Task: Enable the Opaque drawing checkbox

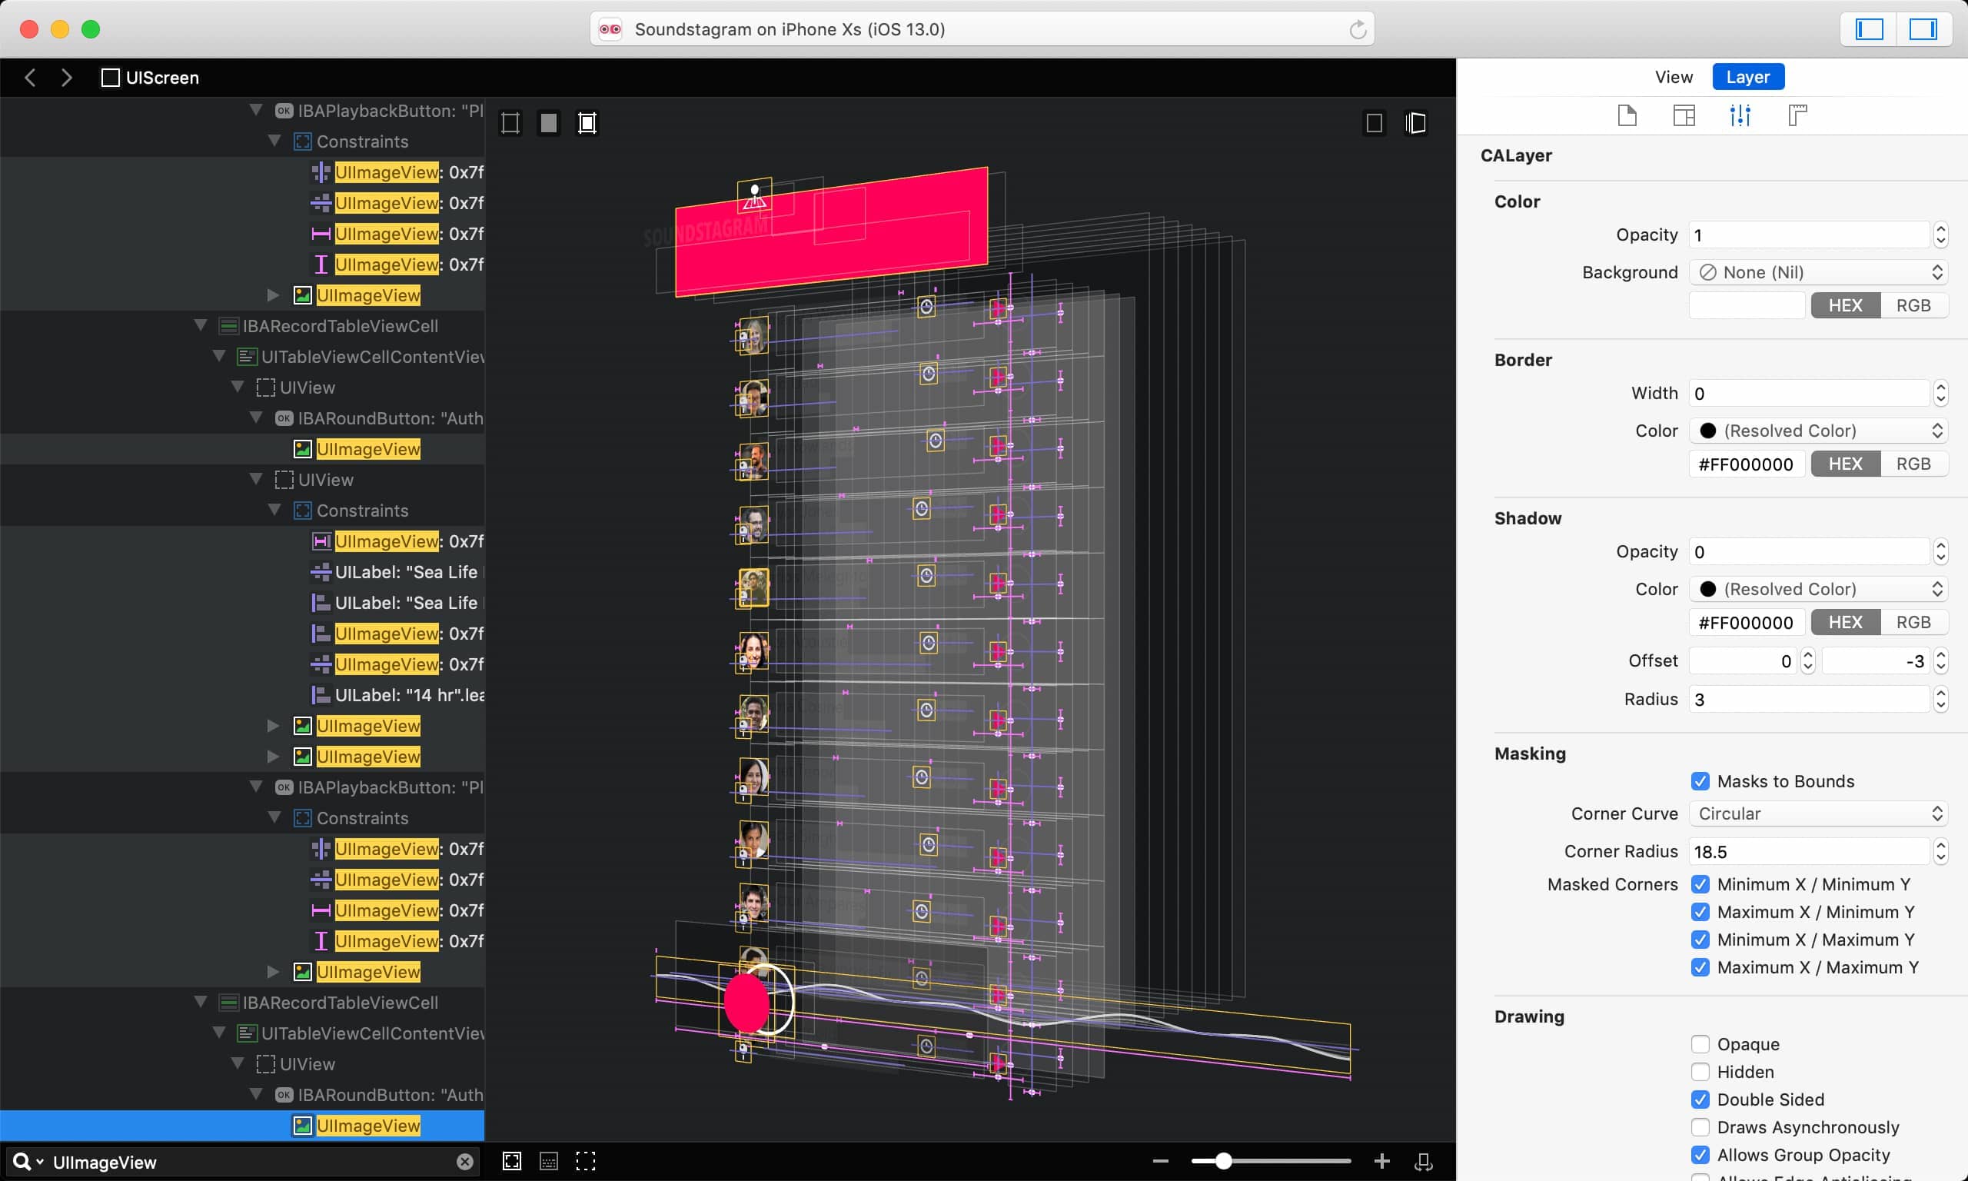Action: (1700, 1044)
